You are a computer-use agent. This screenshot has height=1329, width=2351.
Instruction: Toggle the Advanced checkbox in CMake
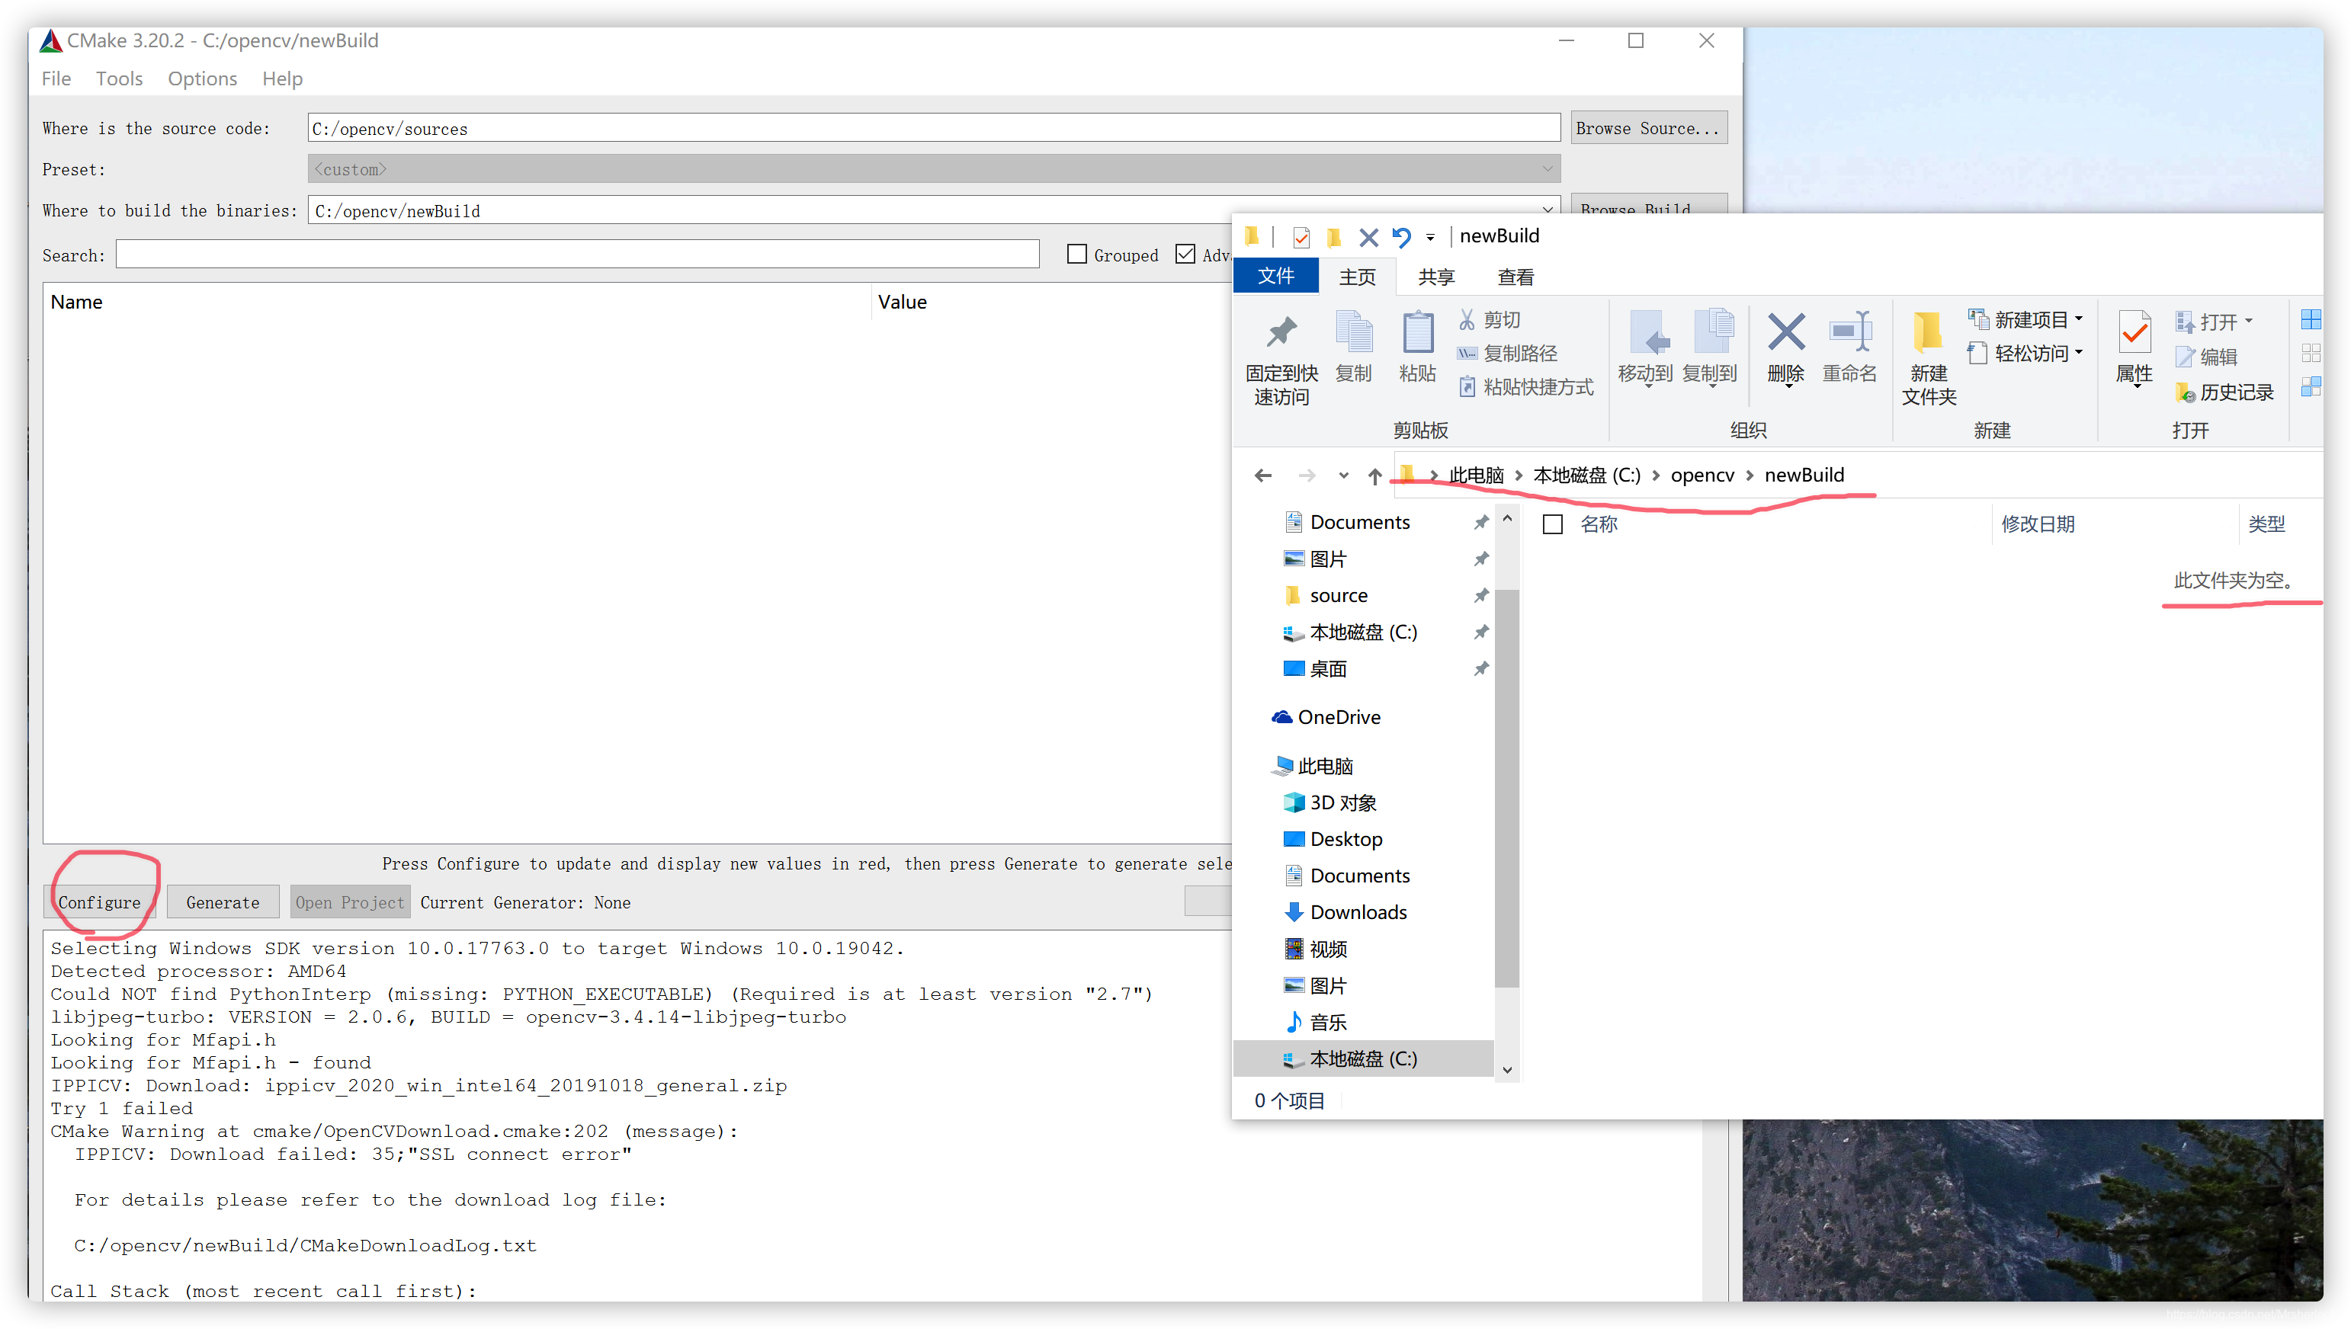[1185, 255]
